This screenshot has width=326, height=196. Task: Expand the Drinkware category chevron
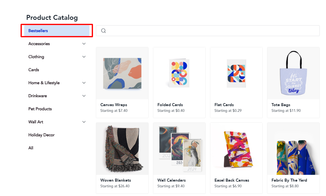[x=84, y=96]
